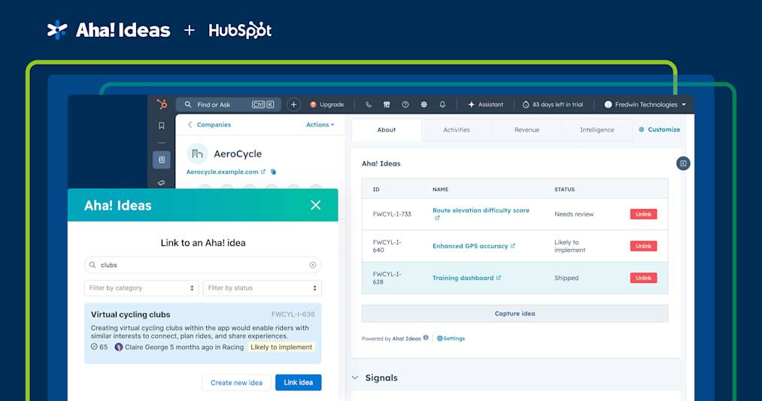The image size is (762, 401).
Task: Unlink the FWCYL-I-733 idea
Action: point(643,214)
